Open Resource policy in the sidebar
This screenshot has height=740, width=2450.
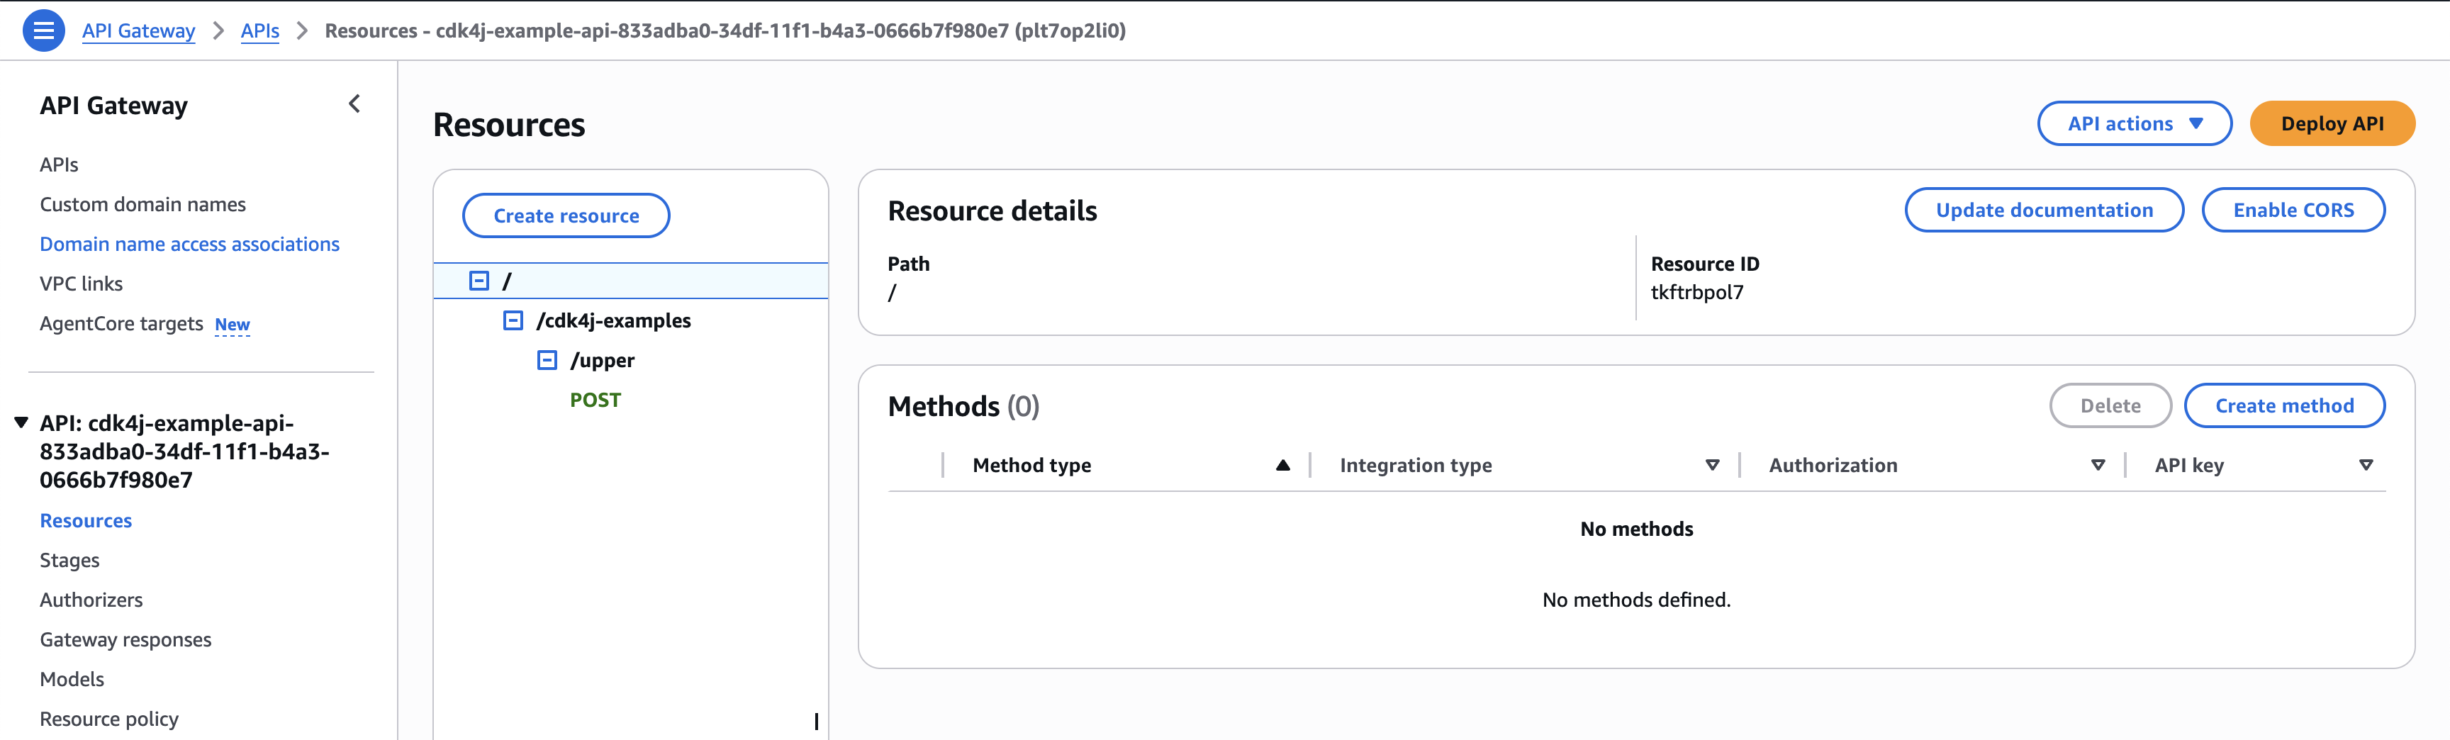pyautogui.click(x=109, y=719)
